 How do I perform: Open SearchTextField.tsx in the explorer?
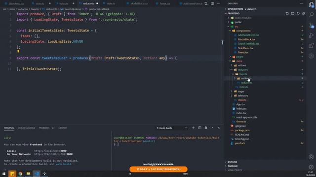(x=248, y=44)
